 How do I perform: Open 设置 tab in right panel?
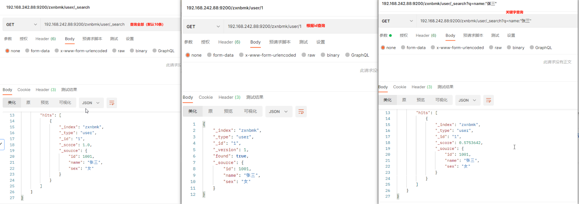click(511, 35)
